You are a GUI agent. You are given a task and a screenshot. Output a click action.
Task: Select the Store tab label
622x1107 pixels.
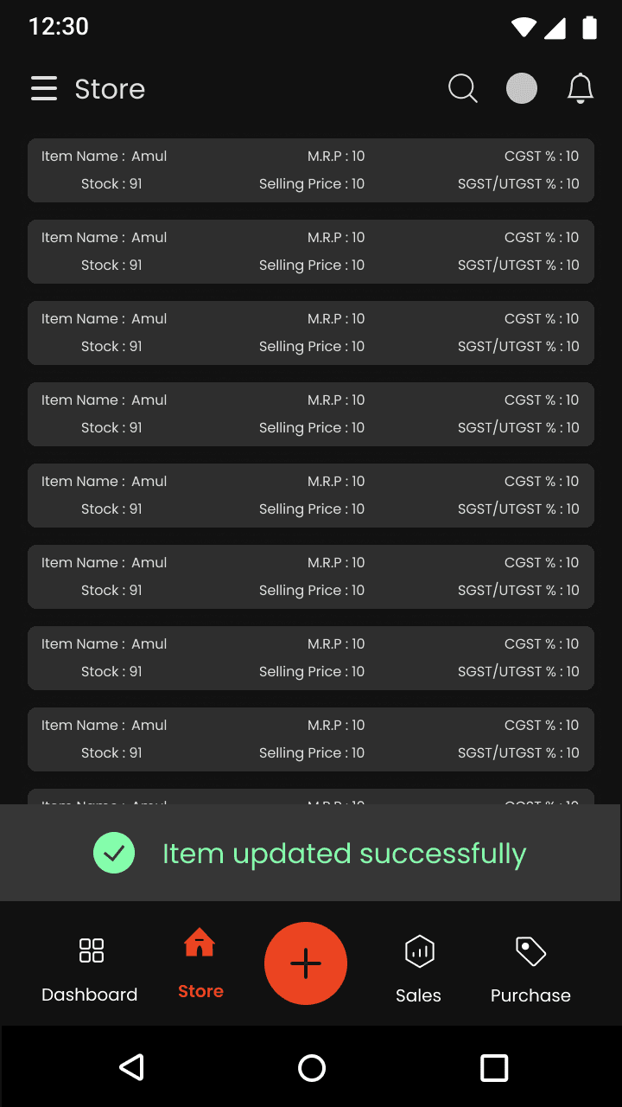(x=200, y=991)
